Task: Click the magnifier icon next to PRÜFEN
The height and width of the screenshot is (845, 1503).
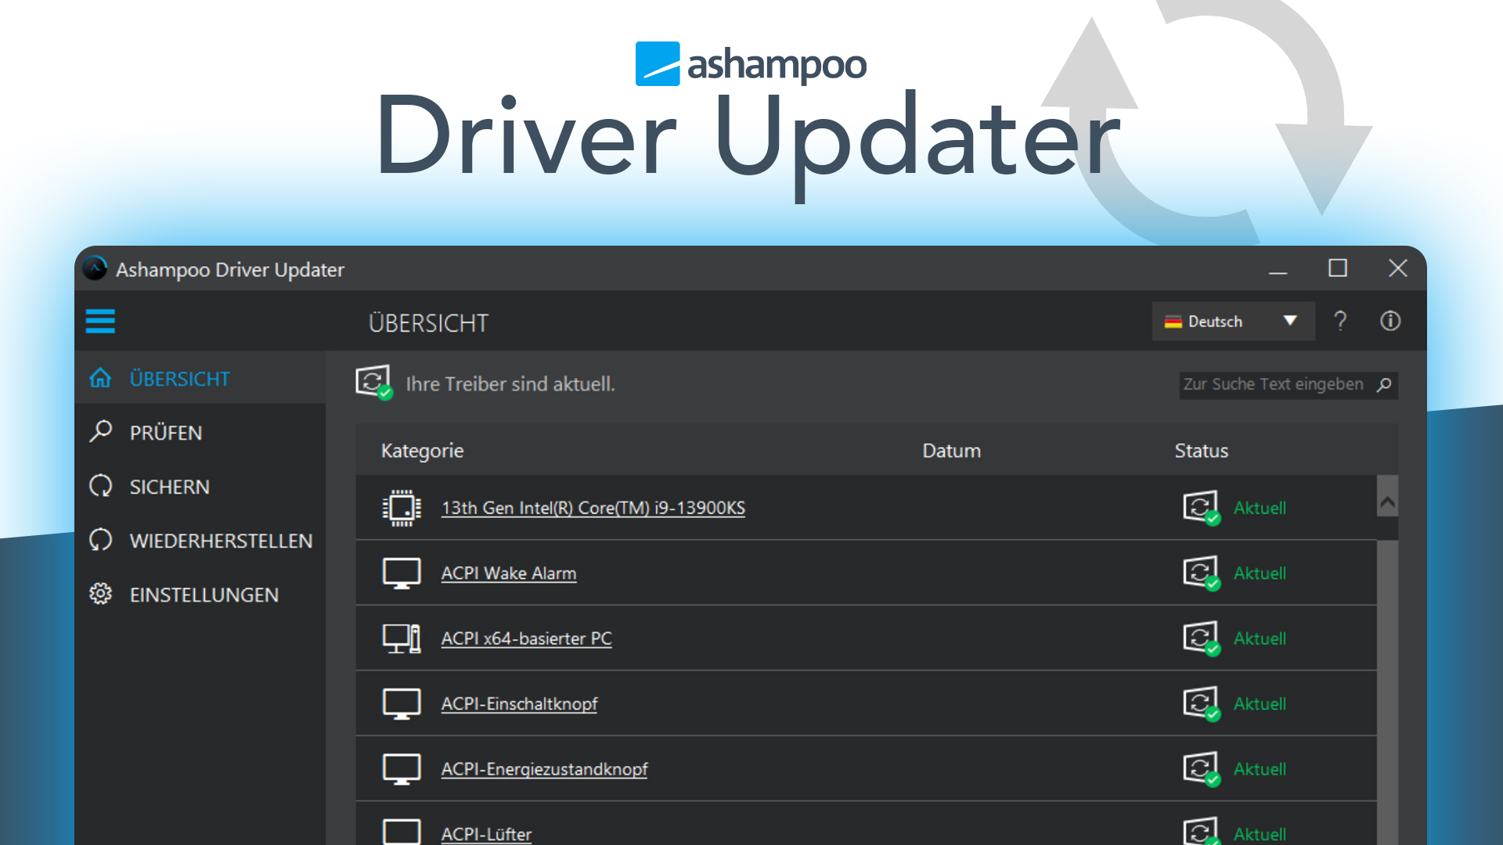Action: tap(101, 431)
